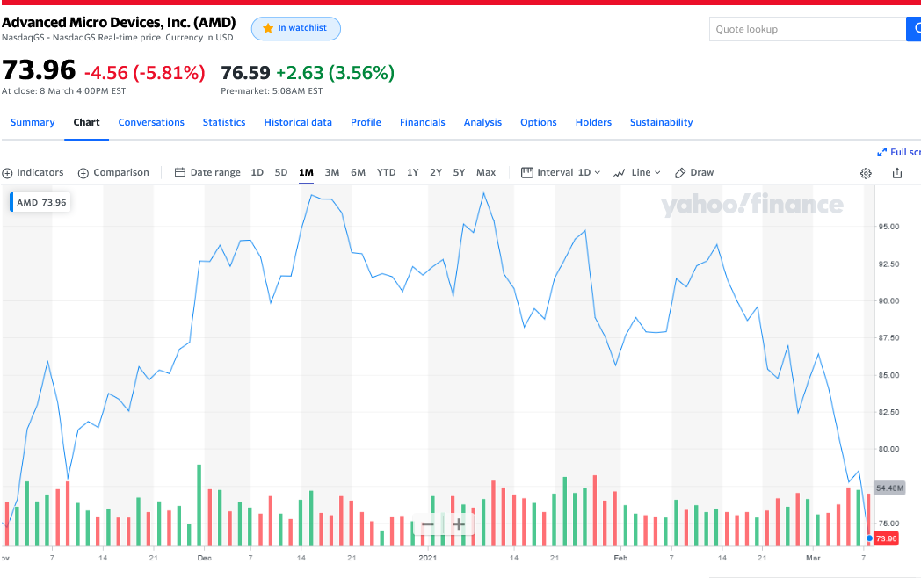921x578 pixels.
Task: Click the Full screen expand icon
Action: click(x=881, y=152)
